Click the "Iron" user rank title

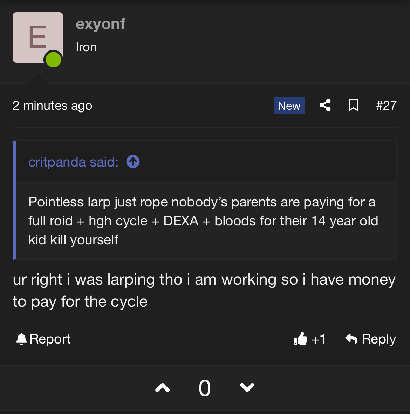click(x=86, y=47)
